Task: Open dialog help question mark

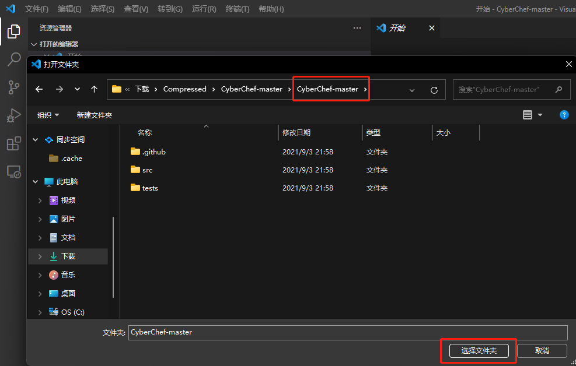Action: 564,115
